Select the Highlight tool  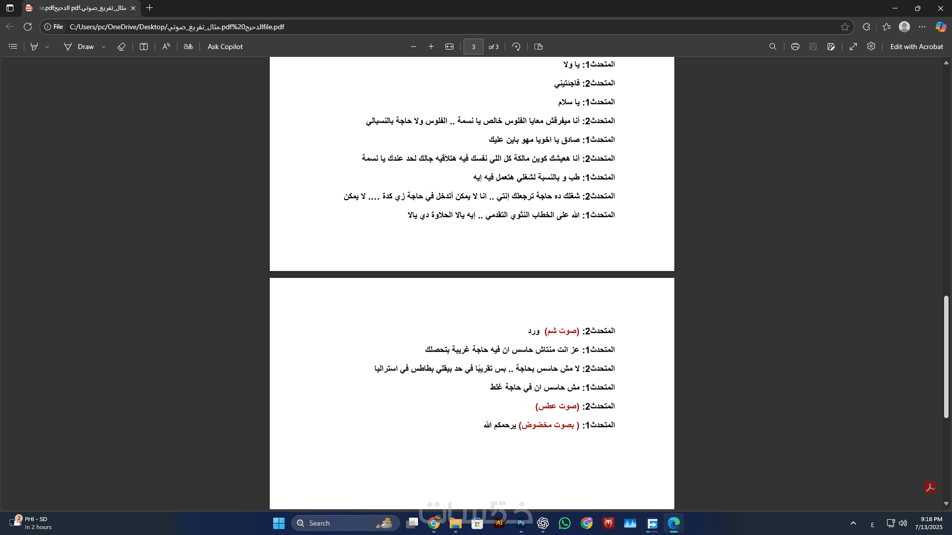(x=34, y=47)
